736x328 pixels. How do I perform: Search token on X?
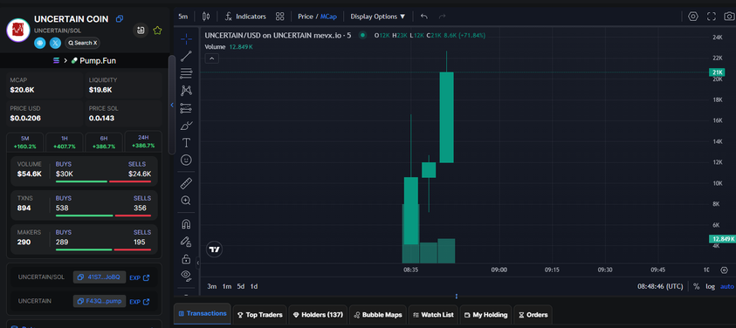point(82,43)
